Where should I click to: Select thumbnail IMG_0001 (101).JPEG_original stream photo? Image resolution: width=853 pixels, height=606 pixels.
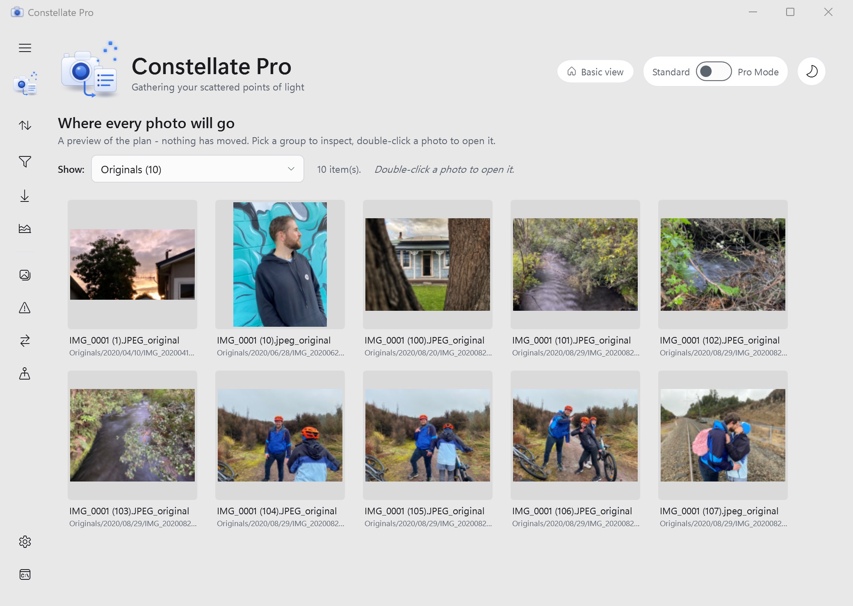575,265
